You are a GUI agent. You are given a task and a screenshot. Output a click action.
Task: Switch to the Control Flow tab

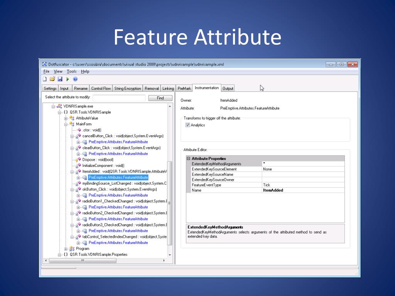coord(101,88)
